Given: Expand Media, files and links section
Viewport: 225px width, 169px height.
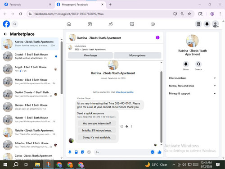Looking at the screenshot, I should click(x=192, y=86).
